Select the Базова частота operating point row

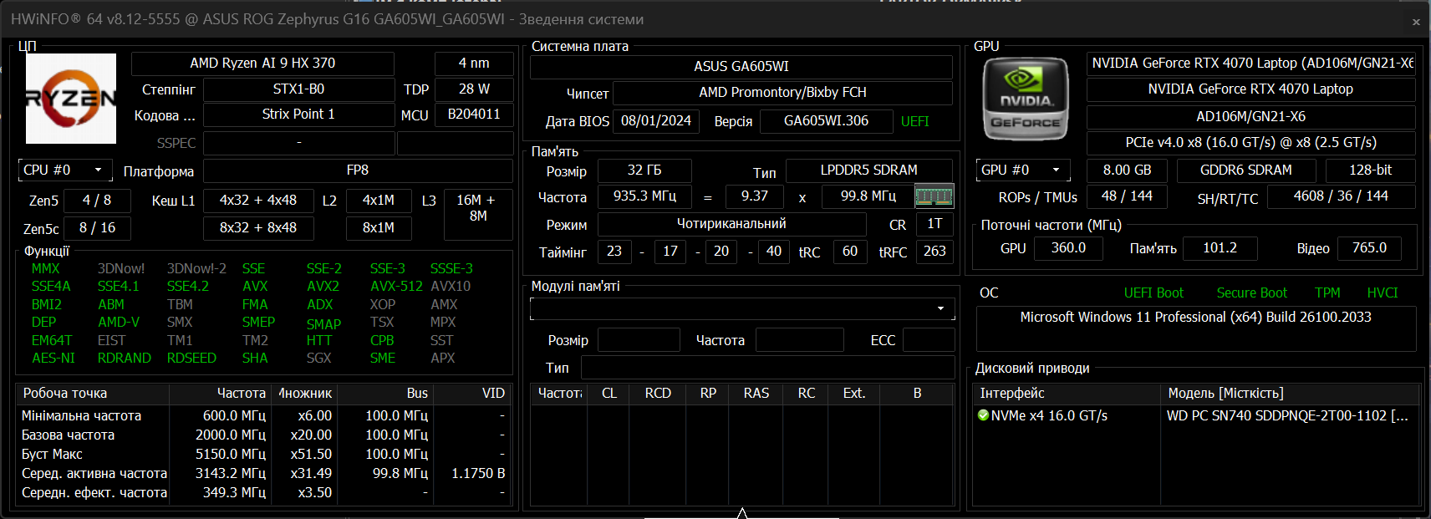(x=262, y=435)
